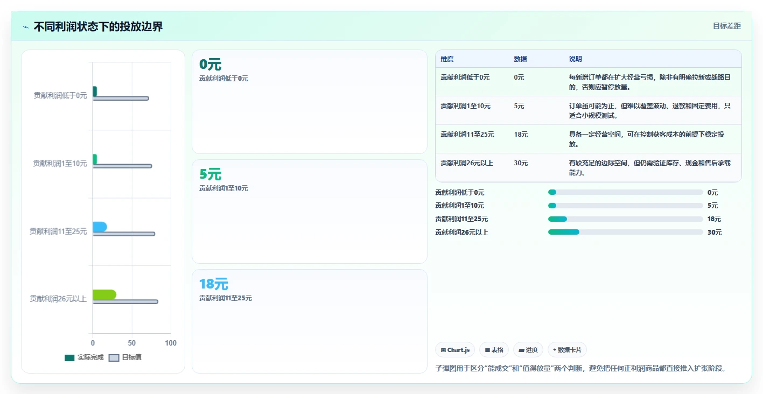Click the large 18元 value on the data card
Image resolution: width=763 pixels, height=394 pixels.
[213, 284]
